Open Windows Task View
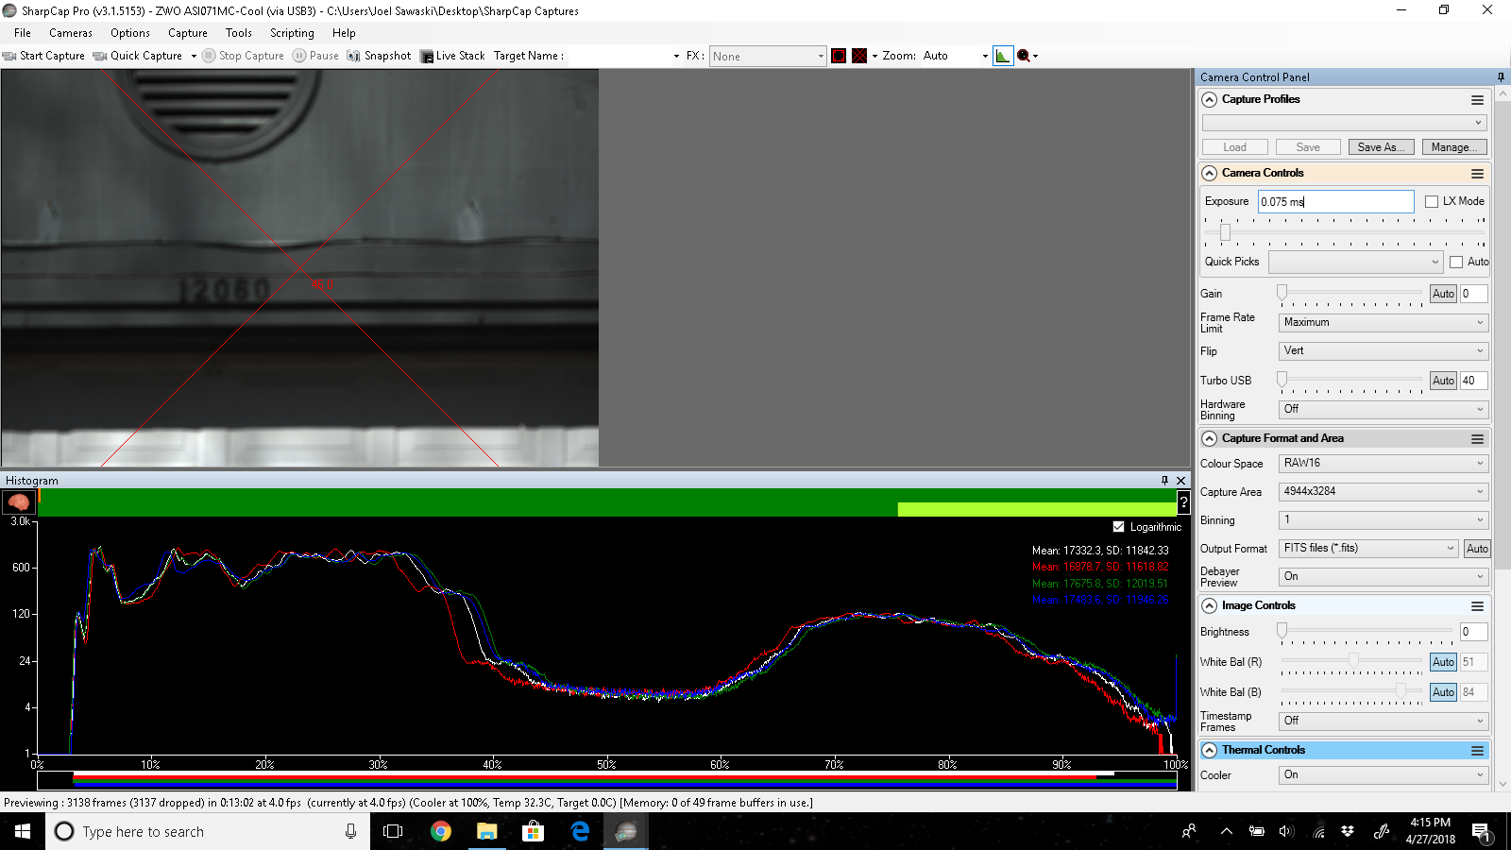The image size is (1511, 850). pyautogui.click(x=393, y=831)
